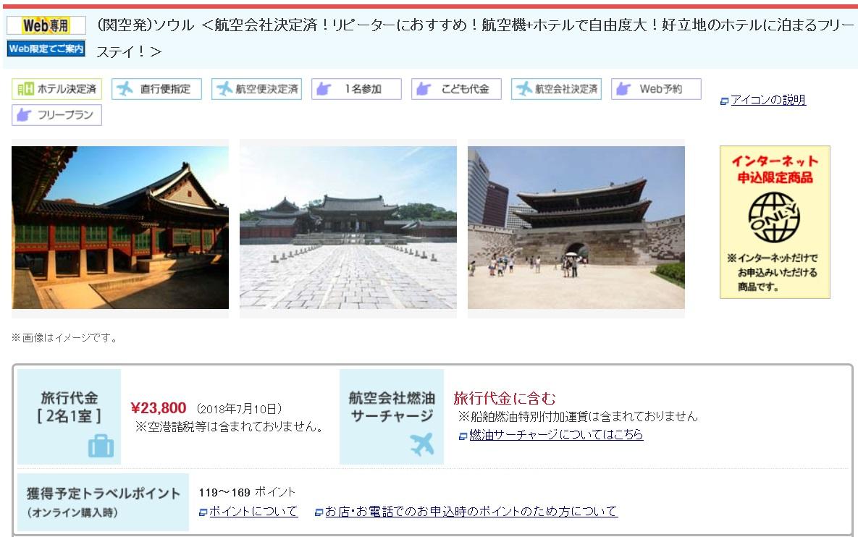Screen dimensions: 858x537
Task: Open the 燃油サーチャージについてはこちら link
Action: click(x=555, y=435)
